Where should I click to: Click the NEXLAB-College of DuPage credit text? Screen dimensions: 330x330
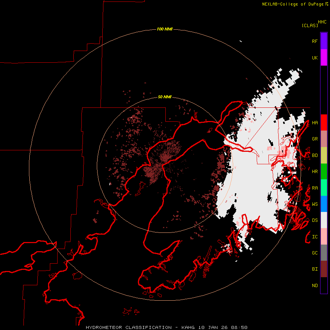[x=293, y=4]
